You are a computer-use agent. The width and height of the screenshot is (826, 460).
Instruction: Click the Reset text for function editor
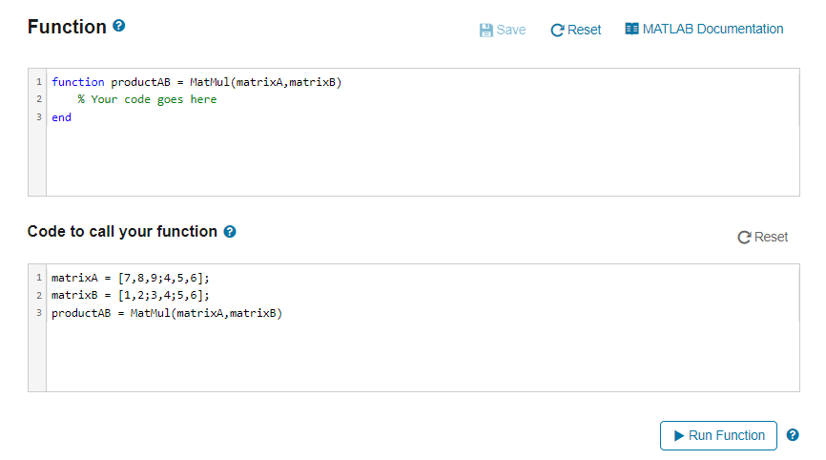584,30
